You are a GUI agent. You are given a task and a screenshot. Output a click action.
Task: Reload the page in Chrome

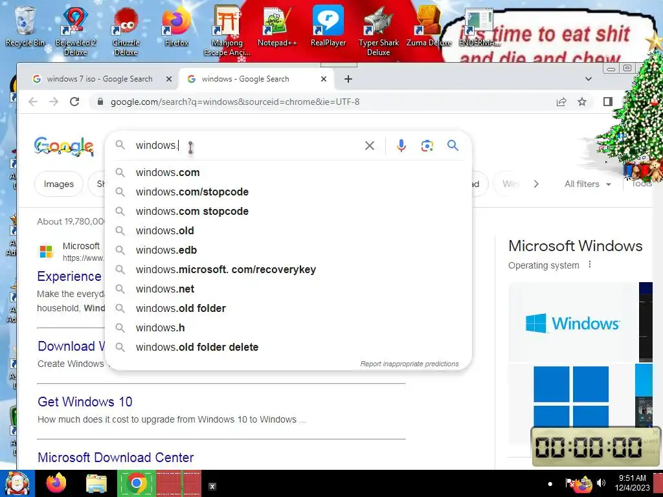coord(74,102)
